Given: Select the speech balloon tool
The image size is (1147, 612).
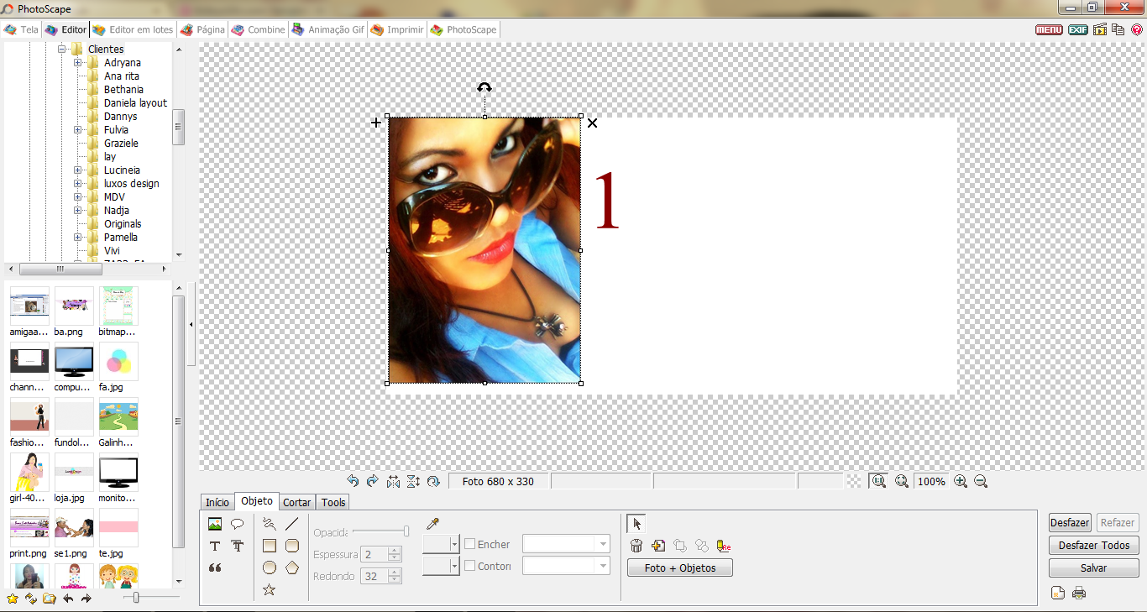Looking at the screenshot, I should pyautogui.click(x=238, y=524).
